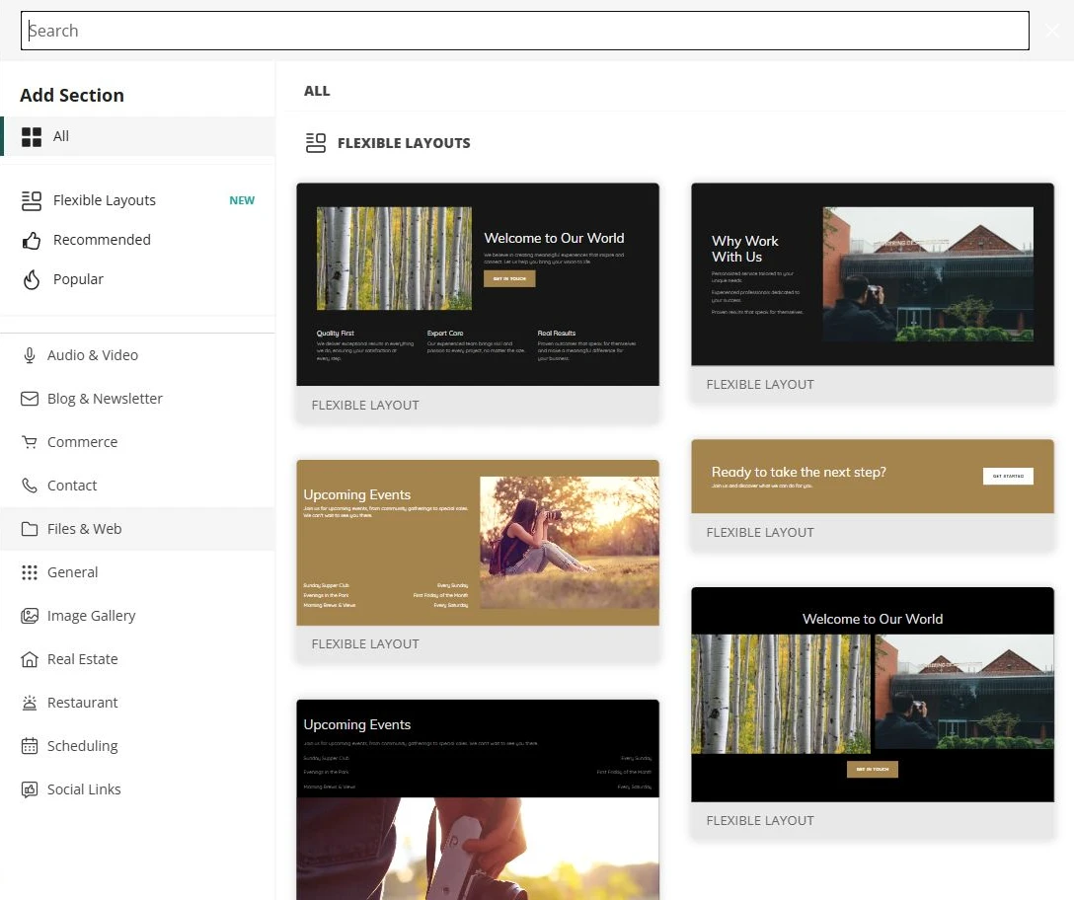
Task: Open Audio & Video category
Action: [x=93, y=355]
